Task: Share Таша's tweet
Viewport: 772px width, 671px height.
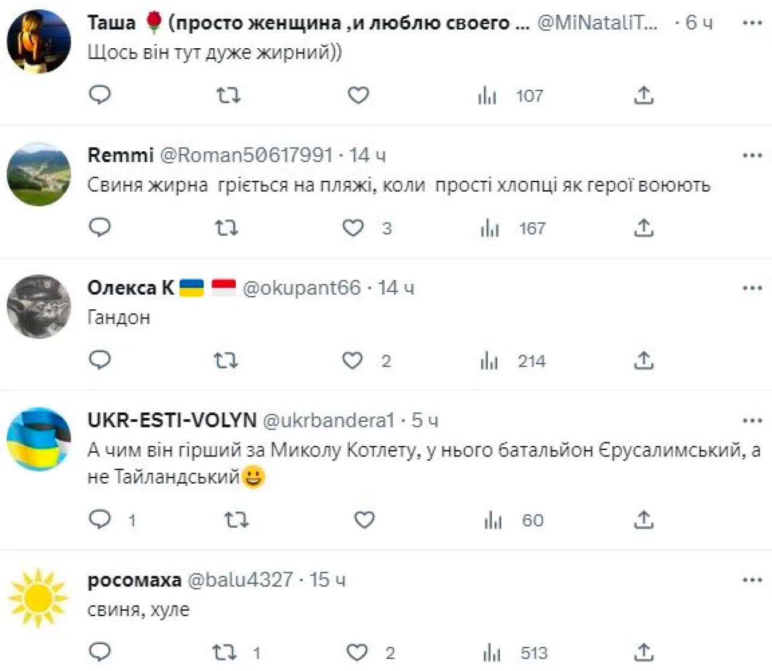Action: pos(644,95)
